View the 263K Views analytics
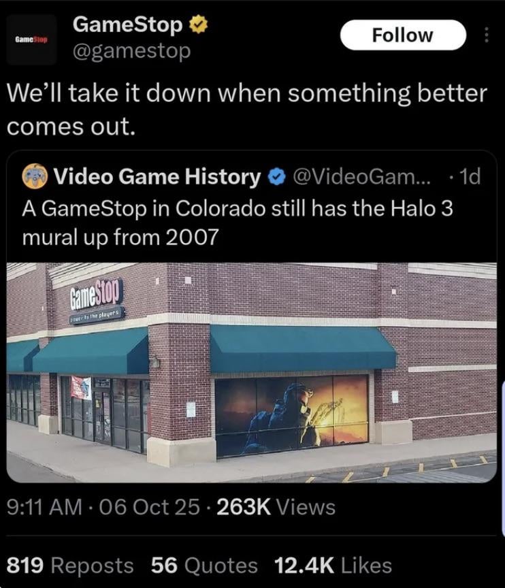 [x=276, y=508]
